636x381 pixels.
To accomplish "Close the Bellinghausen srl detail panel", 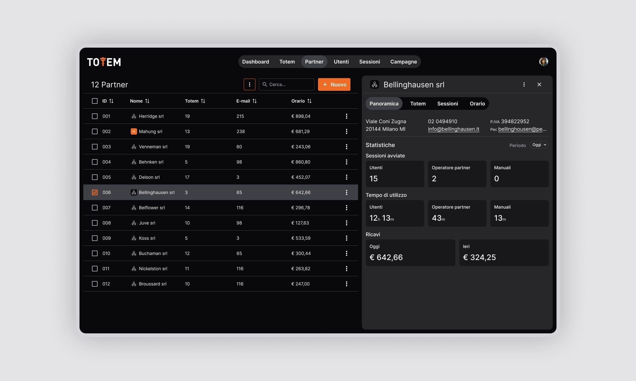I will point(539,84).
